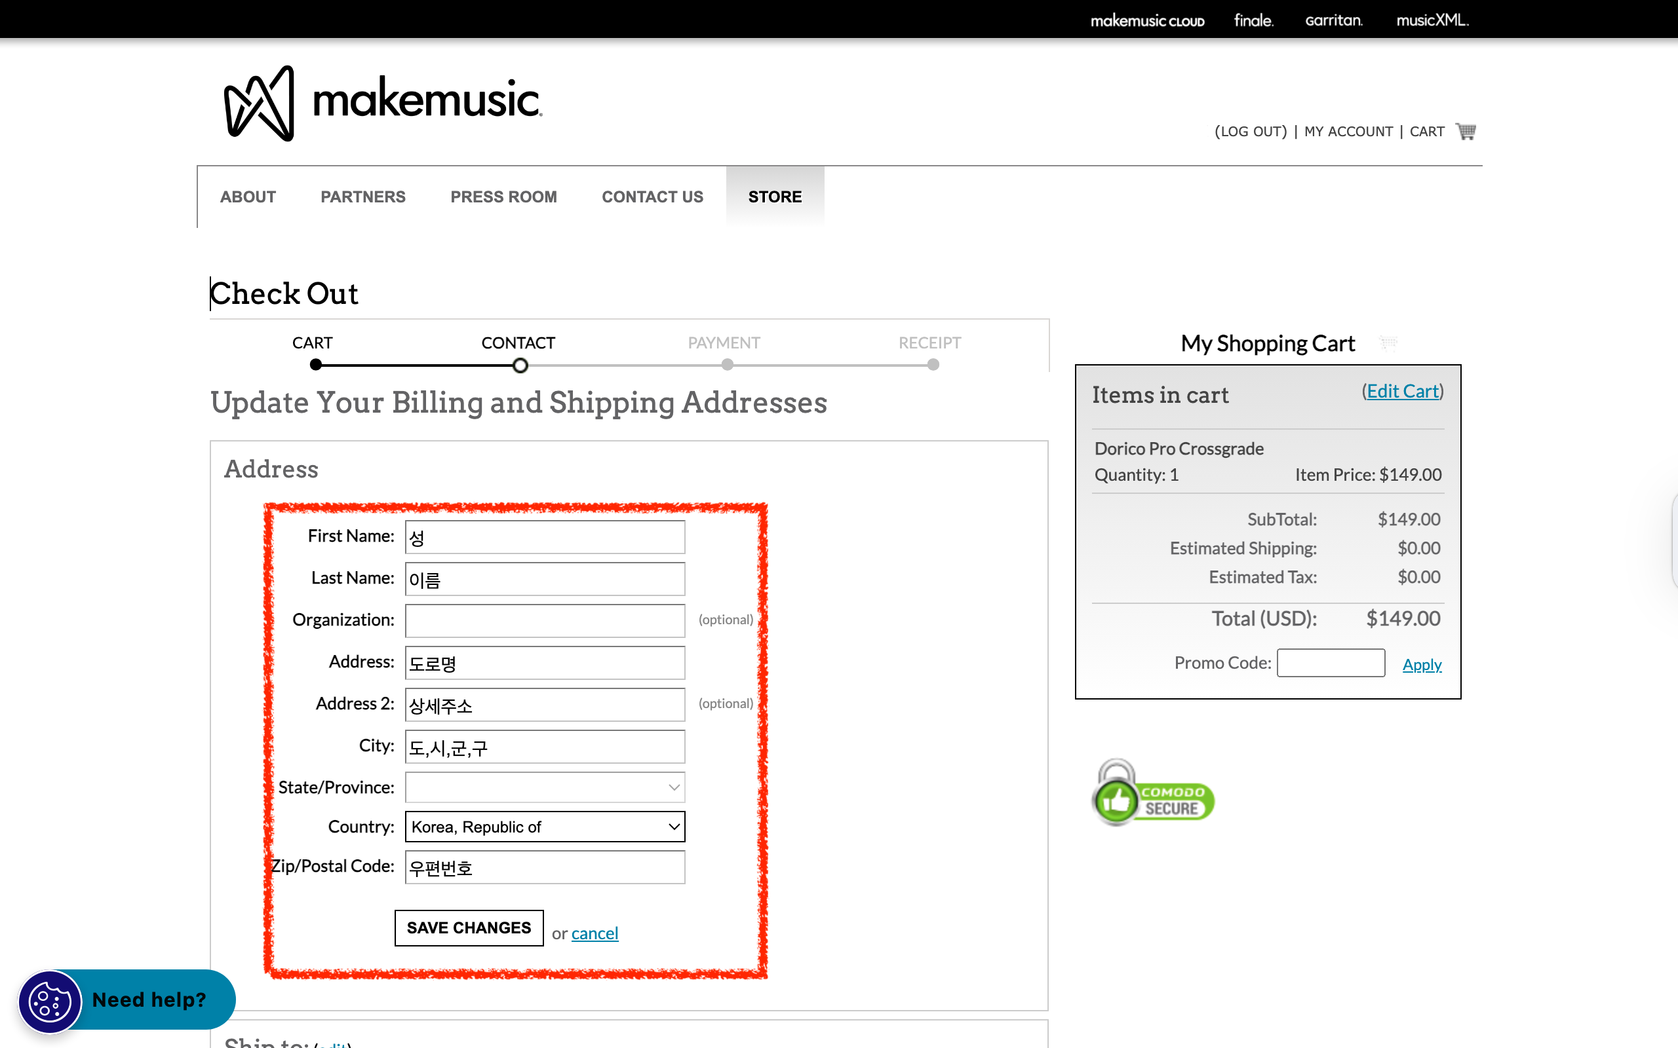Apply the promo code
1678x1048 pixels.
[x=1422, y=664]
